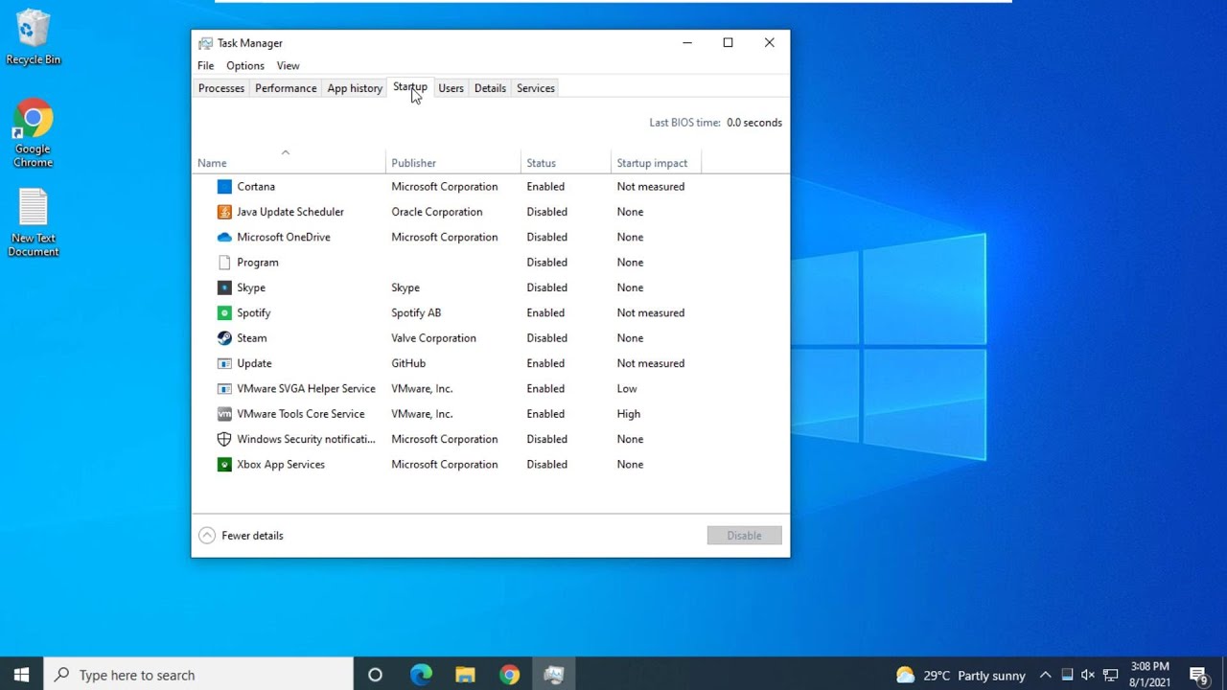The width and height of the screenshot is (1227, 690).
Task: Click the taskbar search box
Action: point(198,675)
